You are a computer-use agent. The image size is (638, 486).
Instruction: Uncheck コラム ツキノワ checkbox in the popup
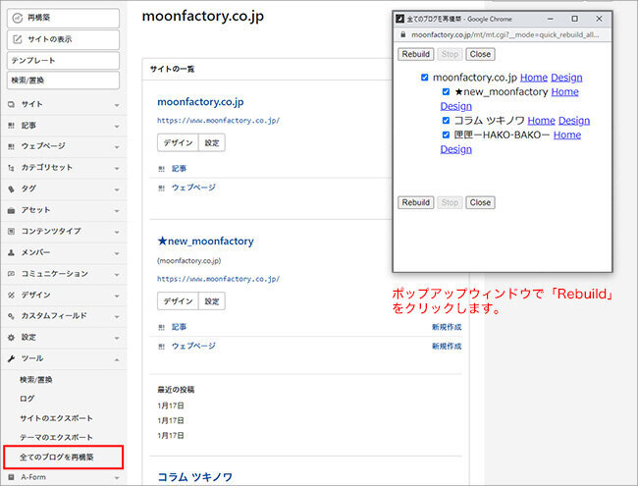[446, 121]
